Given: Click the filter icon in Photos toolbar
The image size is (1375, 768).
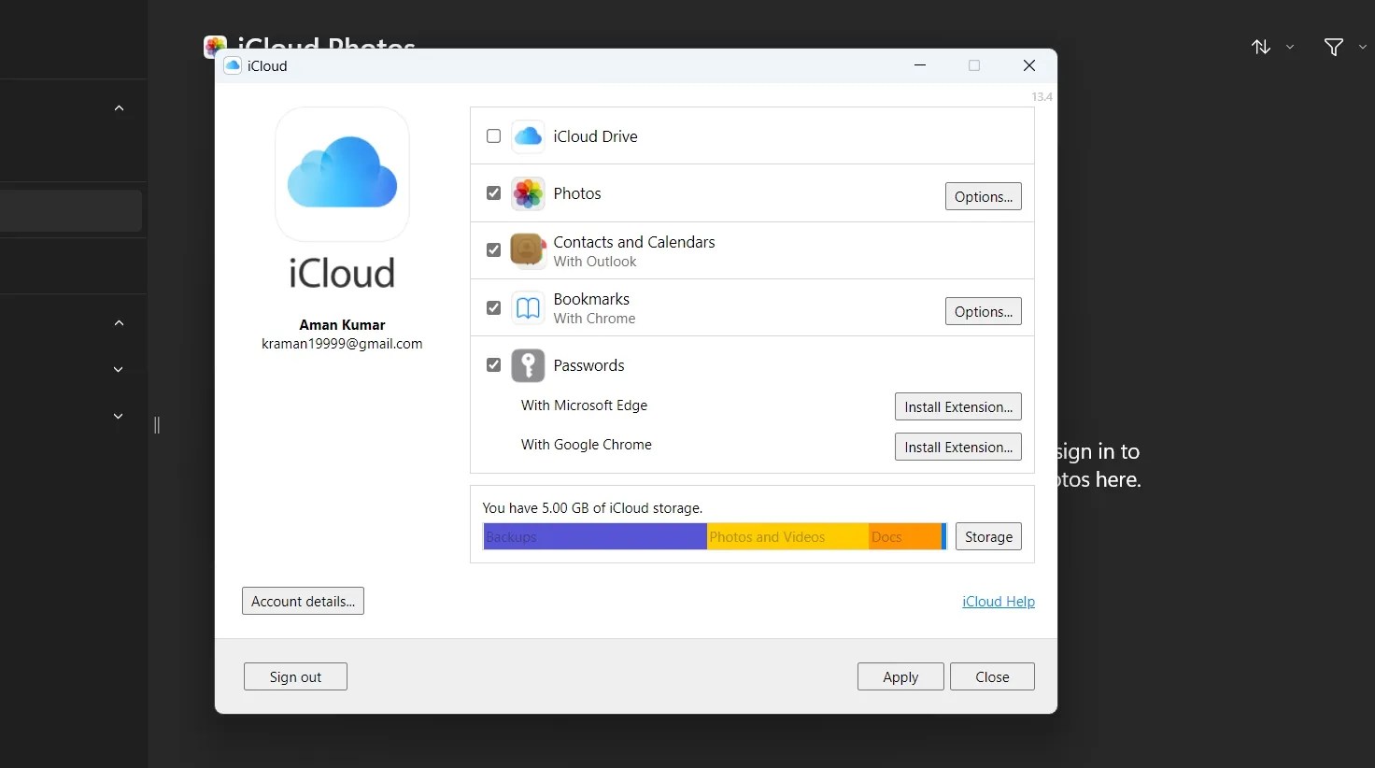Looking at the screenshot, I should pos(1333,47).
